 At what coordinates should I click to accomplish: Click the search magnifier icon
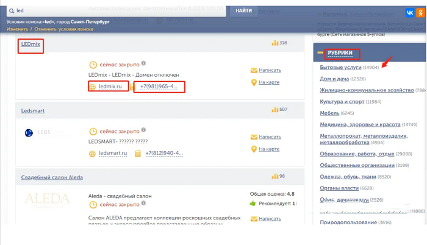[12, 11]
